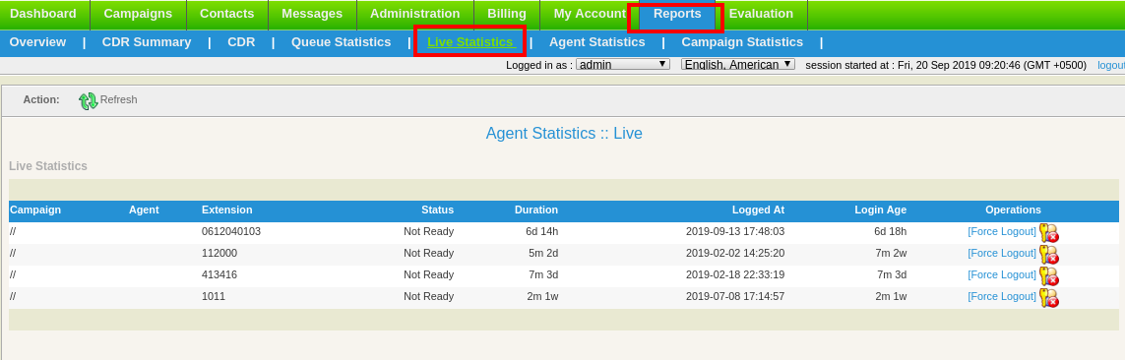The image size is (1125, 360).
Task: Click the Extension column header
Action: tap(226, 210)
